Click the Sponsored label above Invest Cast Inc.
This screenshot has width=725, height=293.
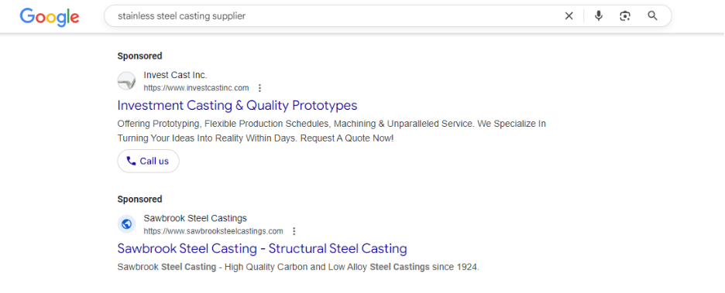coord(139,56)
